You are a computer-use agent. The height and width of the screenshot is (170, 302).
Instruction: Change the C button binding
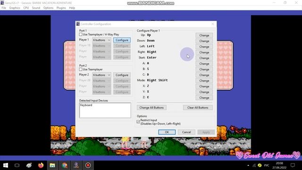tap(204, 75)
